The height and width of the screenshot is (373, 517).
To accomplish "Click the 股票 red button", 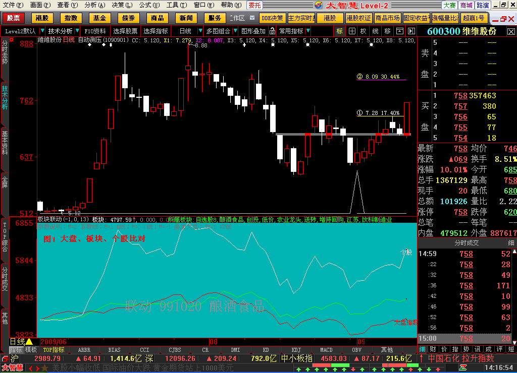I will [x=13, y=18].
